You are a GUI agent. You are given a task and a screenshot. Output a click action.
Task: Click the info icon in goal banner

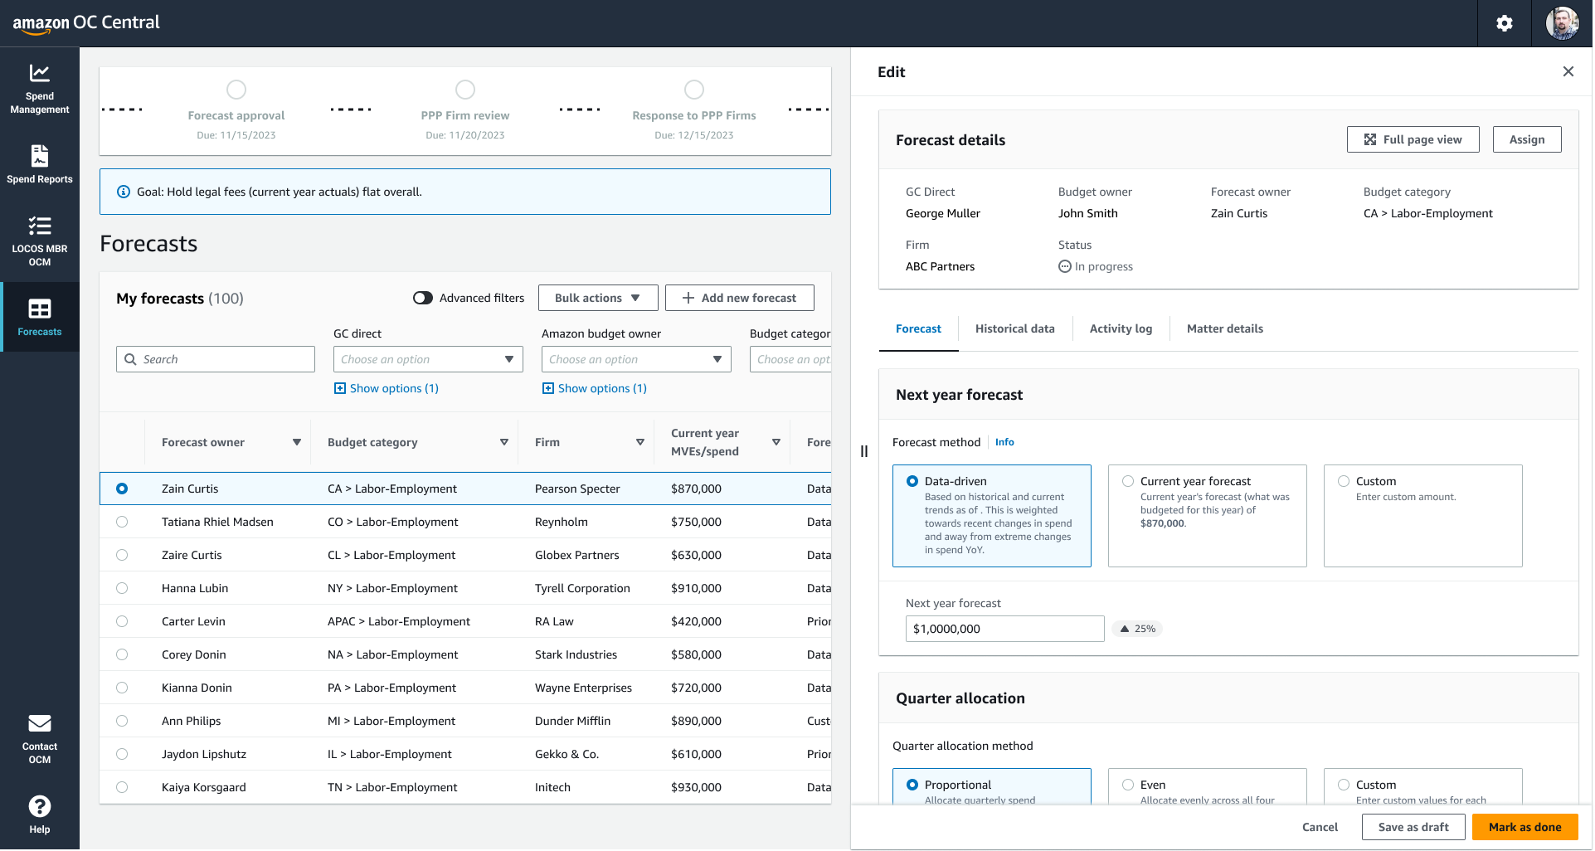[124, 192]
